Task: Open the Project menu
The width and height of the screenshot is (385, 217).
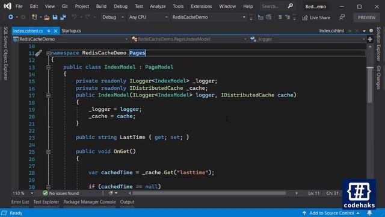Action: (x=82, y=6)
